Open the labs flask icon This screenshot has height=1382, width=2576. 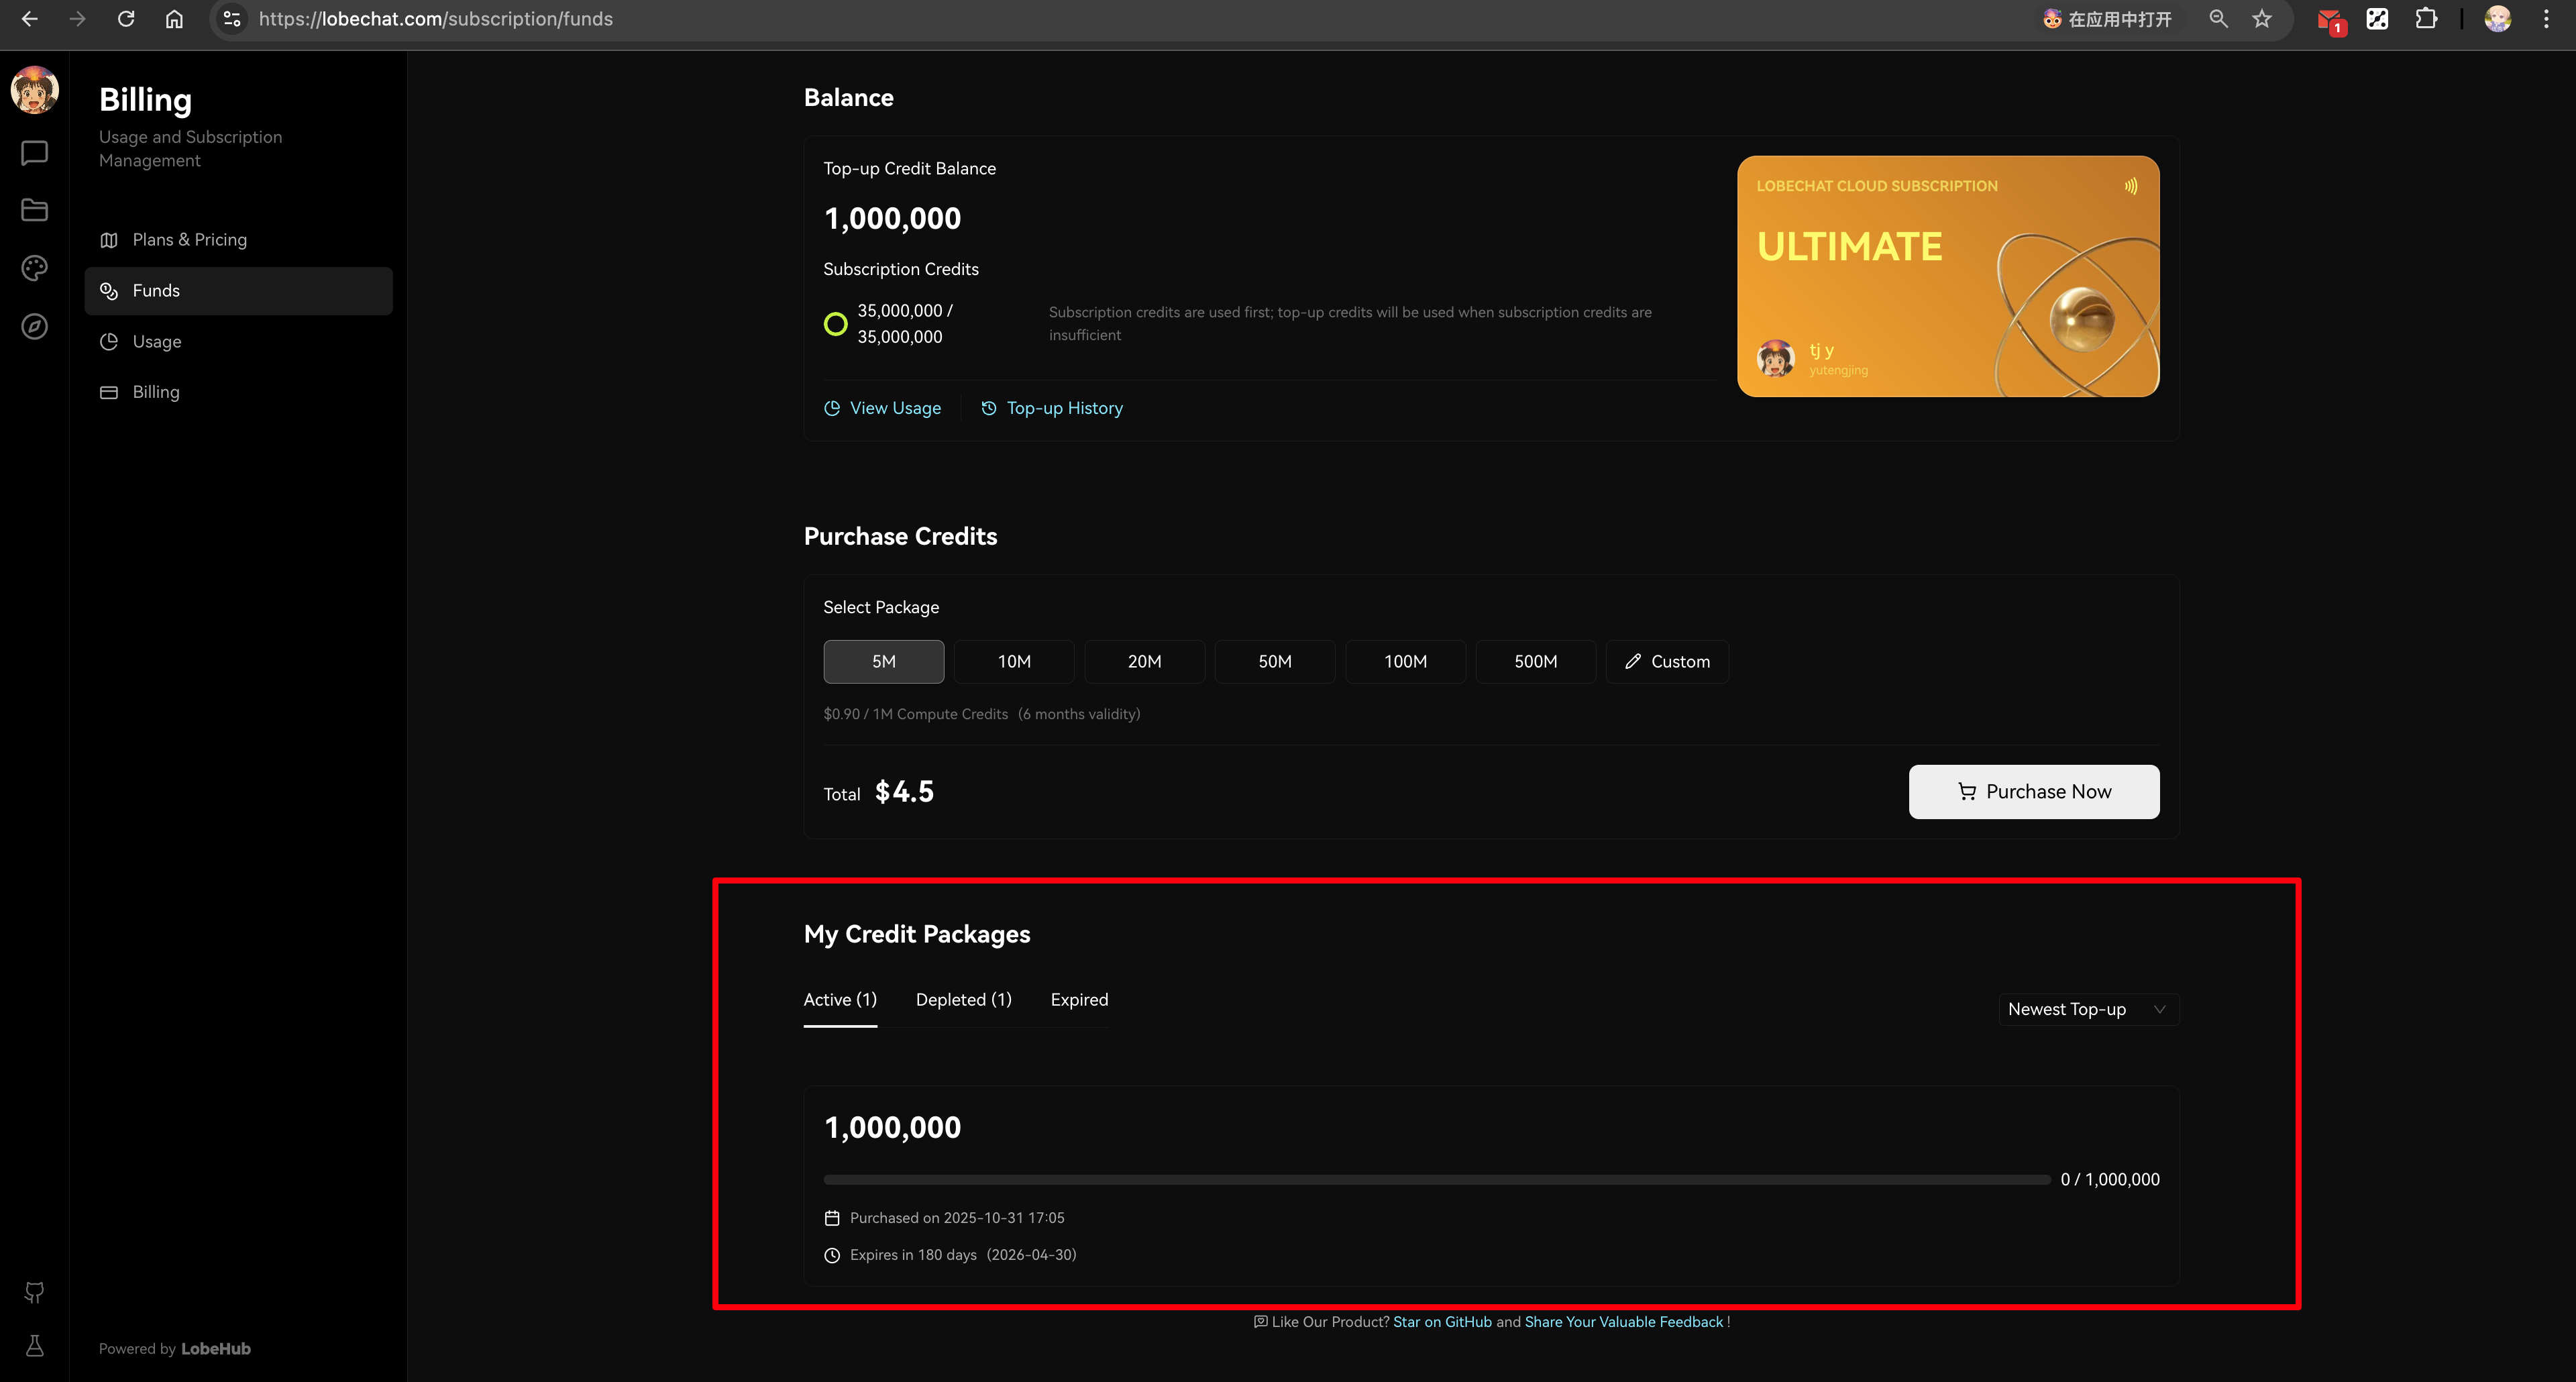coord(35,1346)
